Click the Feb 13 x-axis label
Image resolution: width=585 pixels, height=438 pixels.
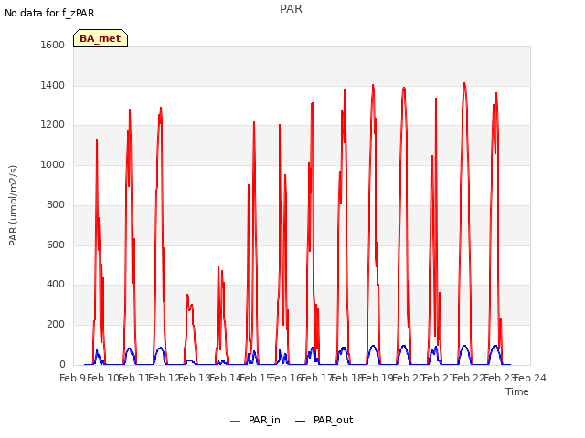(195, 378)
